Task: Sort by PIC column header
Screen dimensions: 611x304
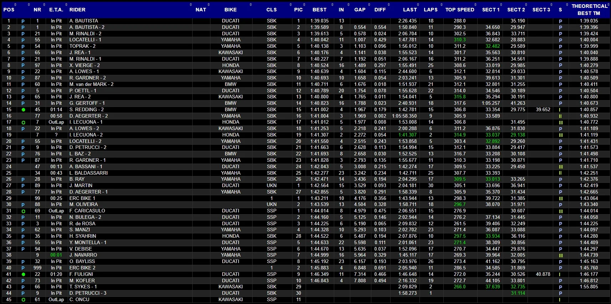Action: click(299, 10)
